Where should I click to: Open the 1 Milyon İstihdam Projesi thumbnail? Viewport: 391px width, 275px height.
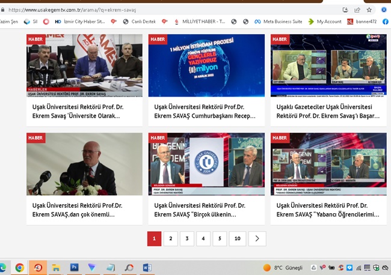coord(206,65)
